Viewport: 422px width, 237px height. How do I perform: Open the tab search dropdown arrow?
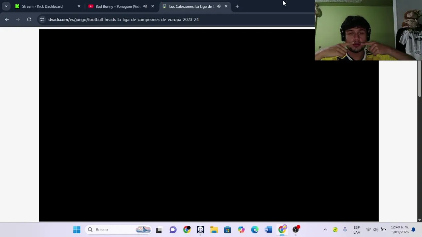[x=6, y=6]
